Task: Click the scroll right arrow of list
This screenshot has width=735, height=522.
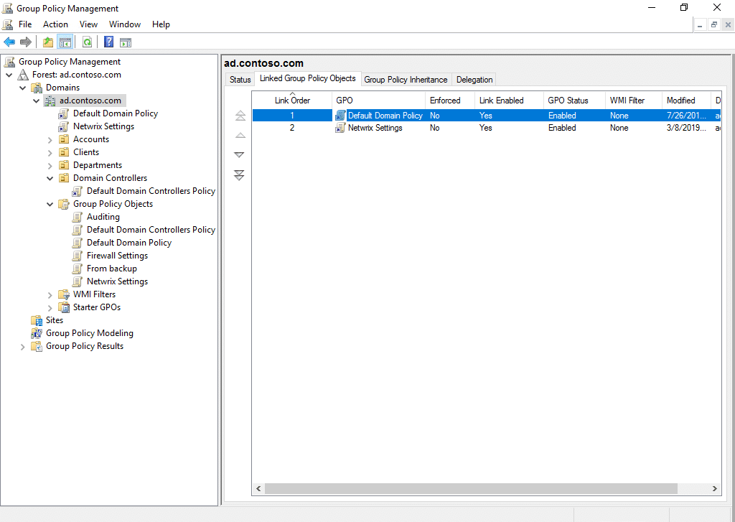Action: pos(714,489)
